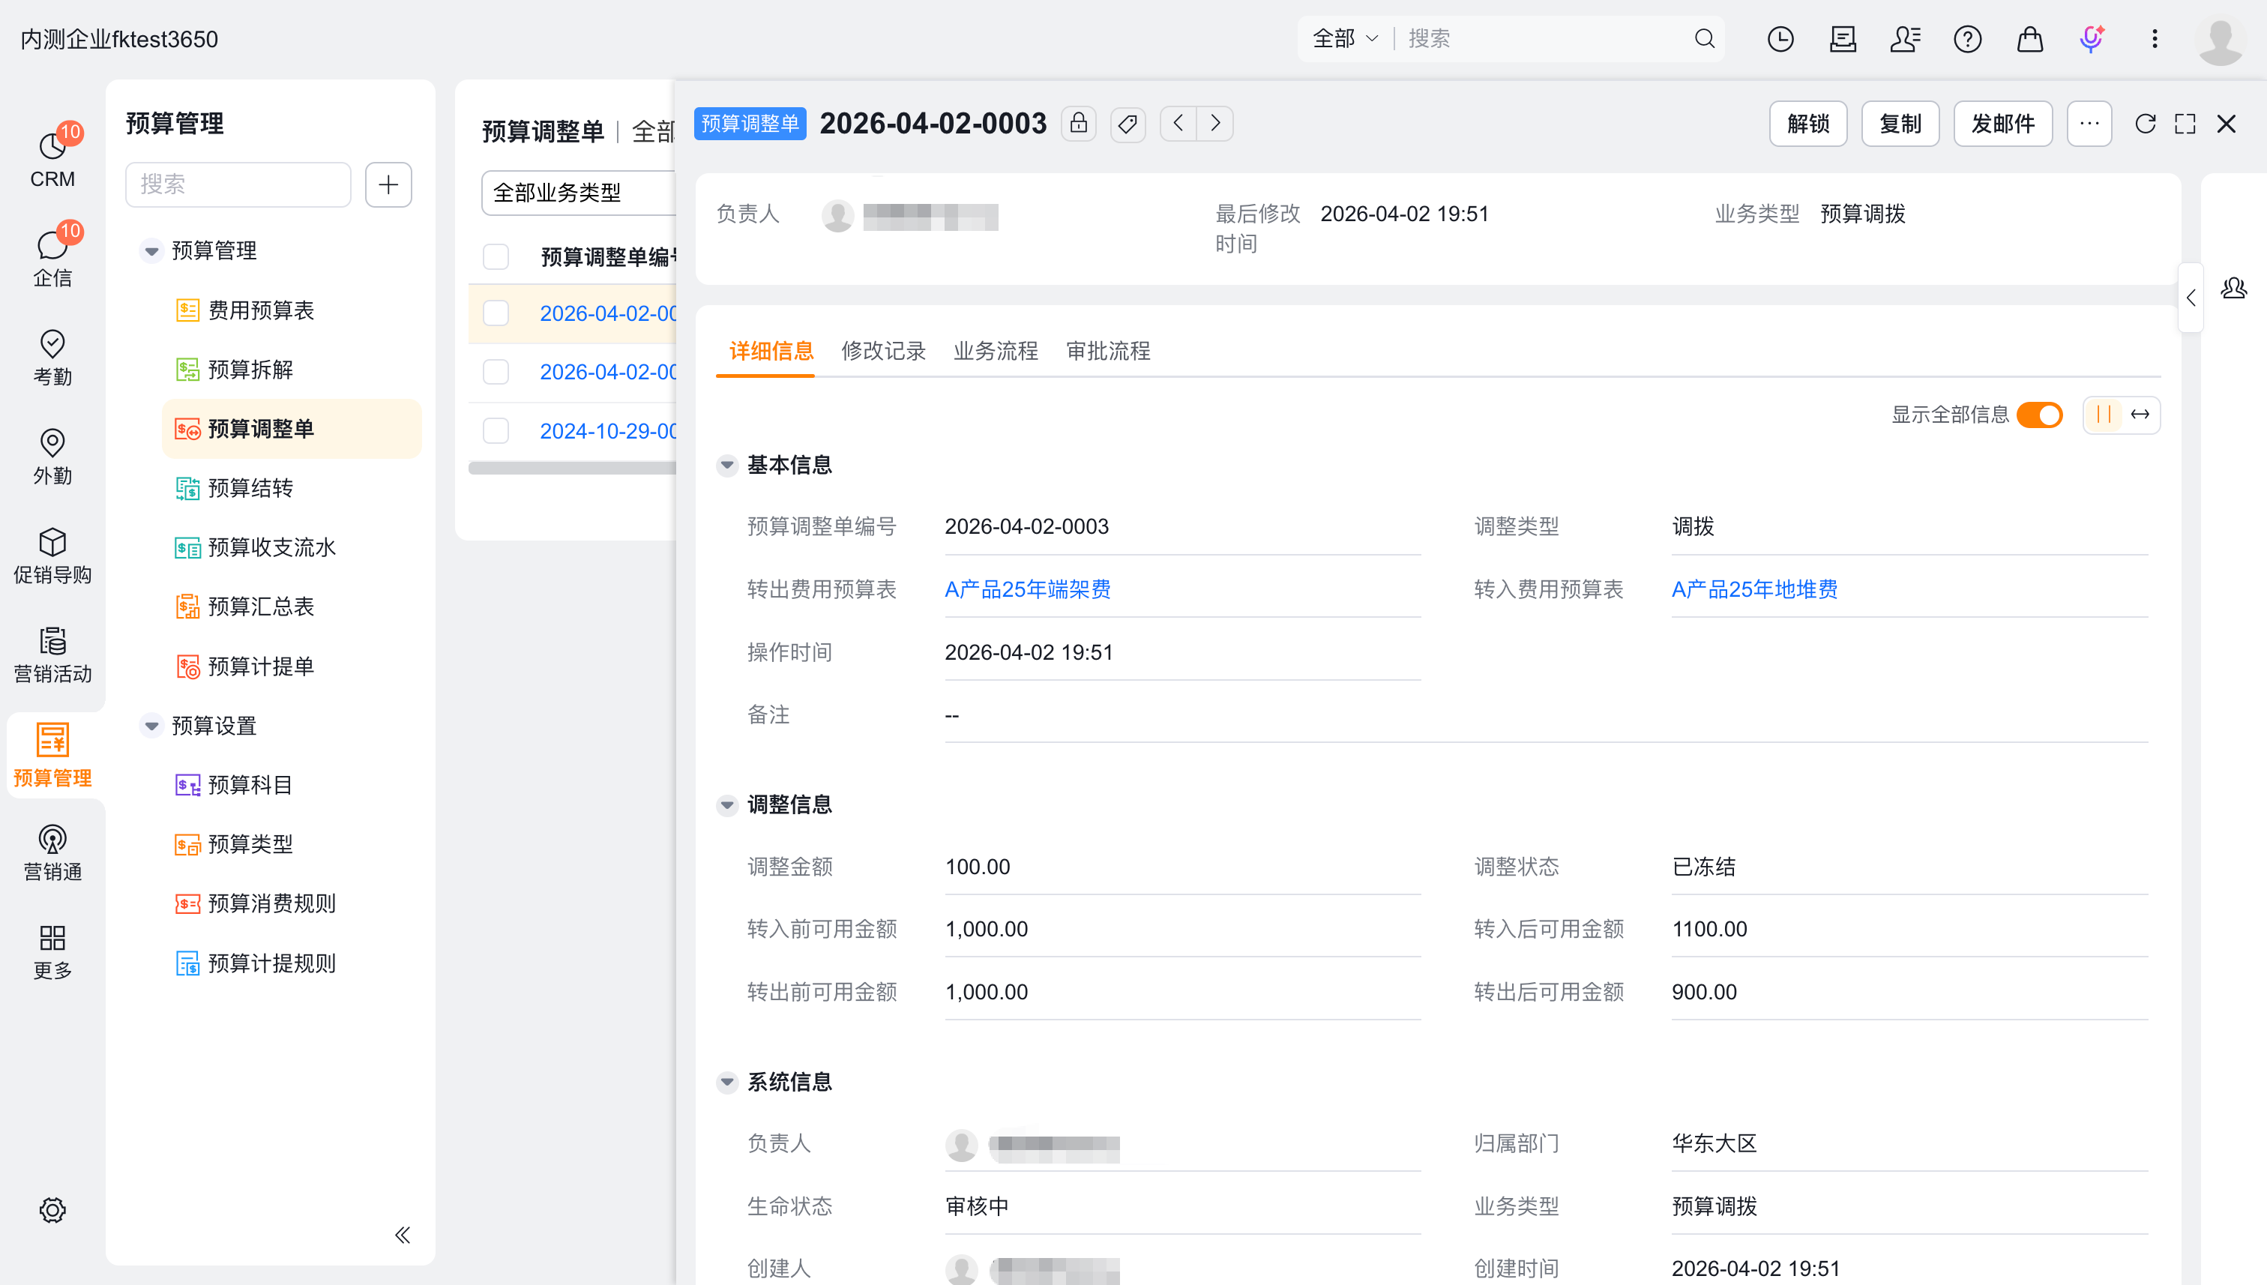This screenshot has width=2267, height=1285.
Task: Click the 复制 button
Action: point(1900,124)
